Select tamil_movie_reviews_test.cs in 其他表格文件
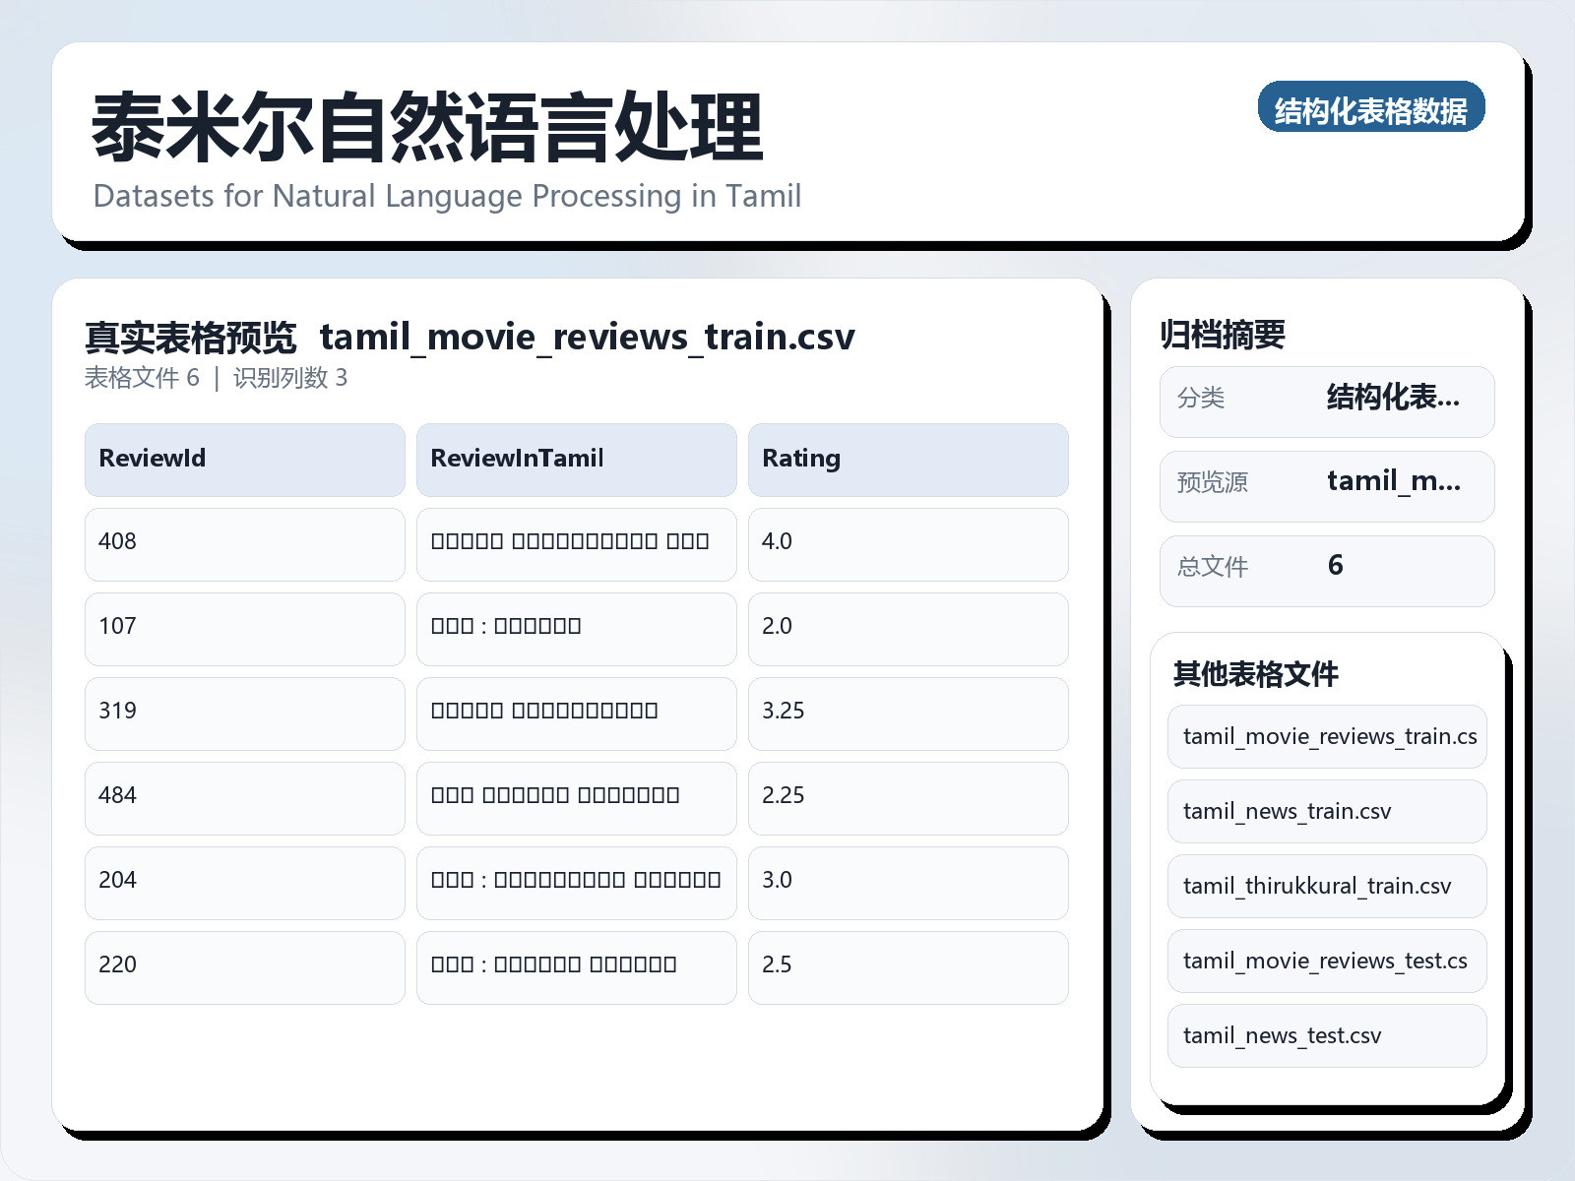 [1326, 961]
